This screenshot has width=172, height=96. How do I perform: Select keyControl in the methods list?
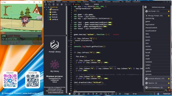[150, 25]
